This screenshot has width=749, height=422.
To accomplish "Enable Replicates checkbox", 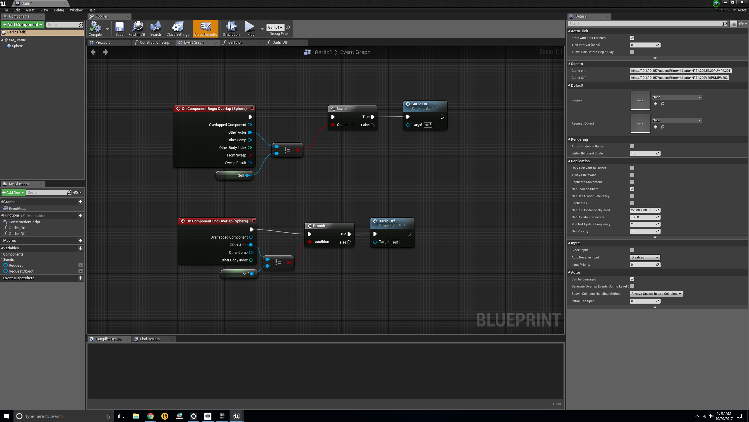I will (632, 203).
